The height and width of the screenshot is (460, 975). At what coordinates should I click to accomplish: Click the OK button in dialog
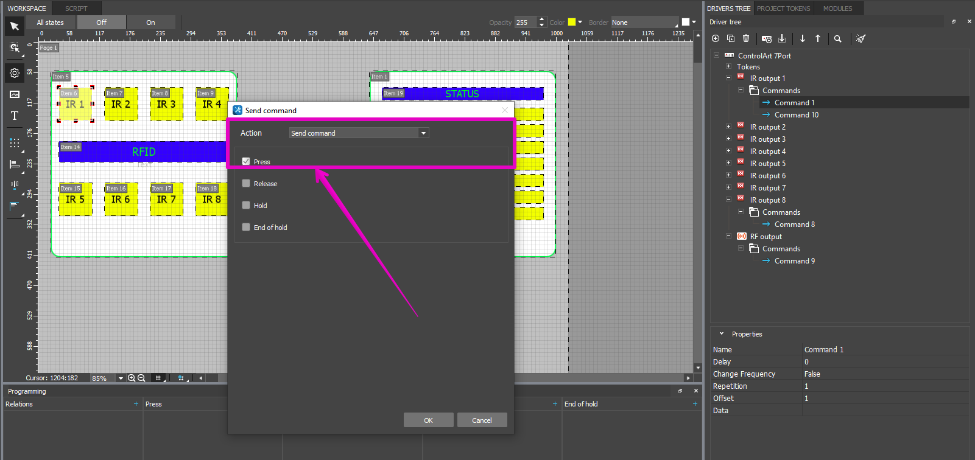coord(428,420)
